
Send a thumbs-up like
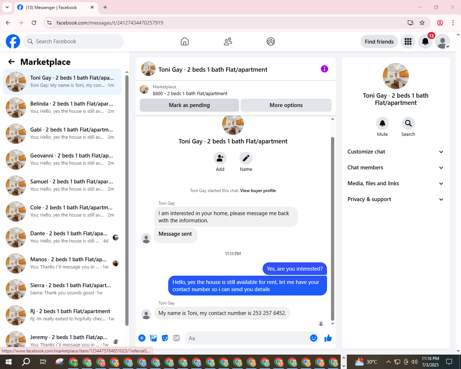coord(328,338)
